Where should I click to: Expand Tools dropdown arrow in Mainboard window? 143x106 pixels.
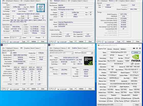[75, 41]
